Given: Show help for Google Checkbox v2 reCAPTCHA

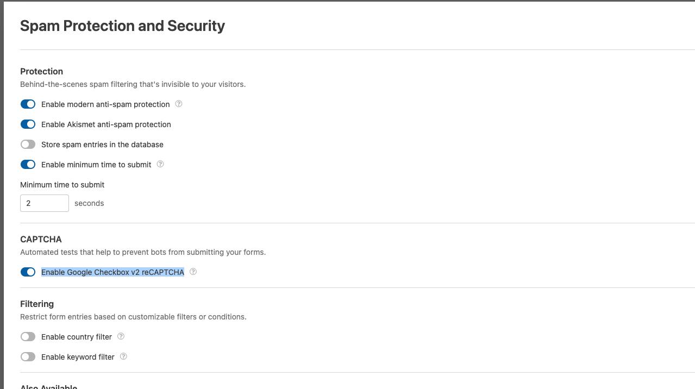Looking at the screenshot, I should tap(193, 272).
